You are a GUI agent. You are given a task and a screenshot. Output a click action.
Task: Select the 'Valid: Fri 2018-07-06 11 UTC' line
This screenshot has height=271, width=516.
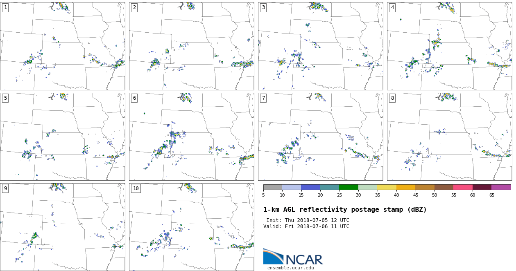(x=306, y=226)
